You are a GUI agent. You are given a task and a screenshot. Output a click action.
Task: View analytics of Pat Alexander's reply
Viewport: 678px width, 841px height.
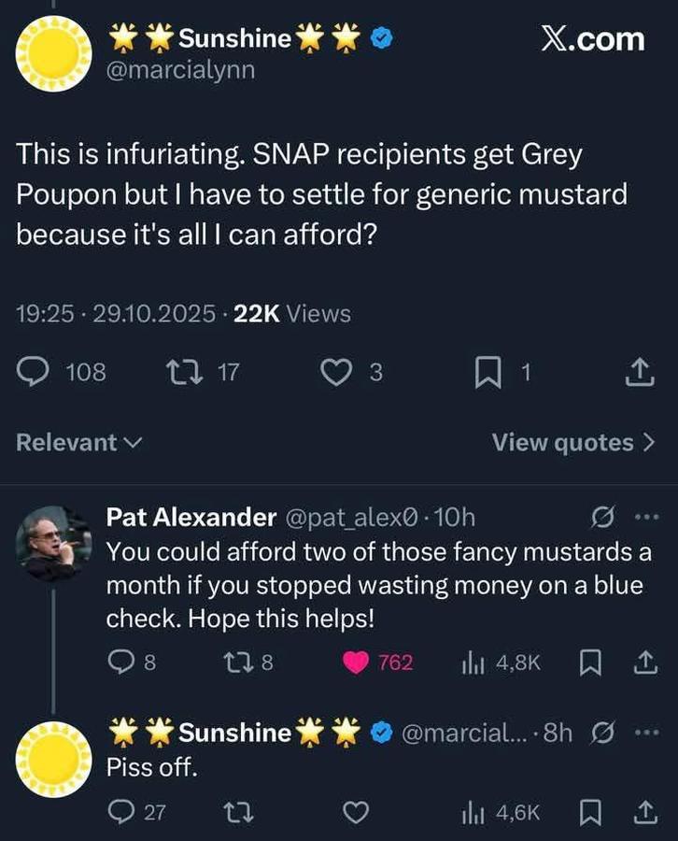click(x=472, y=663)
